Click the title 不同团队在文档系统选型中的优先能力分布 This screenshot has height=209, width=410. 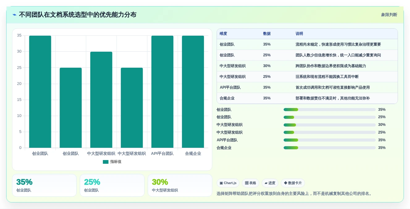click(78, 15)
